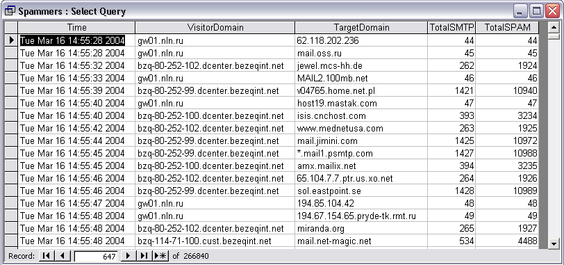The height and width of the screenshot is (265, 564).
Task: Click the record number input field
Action: pos(96,257)
